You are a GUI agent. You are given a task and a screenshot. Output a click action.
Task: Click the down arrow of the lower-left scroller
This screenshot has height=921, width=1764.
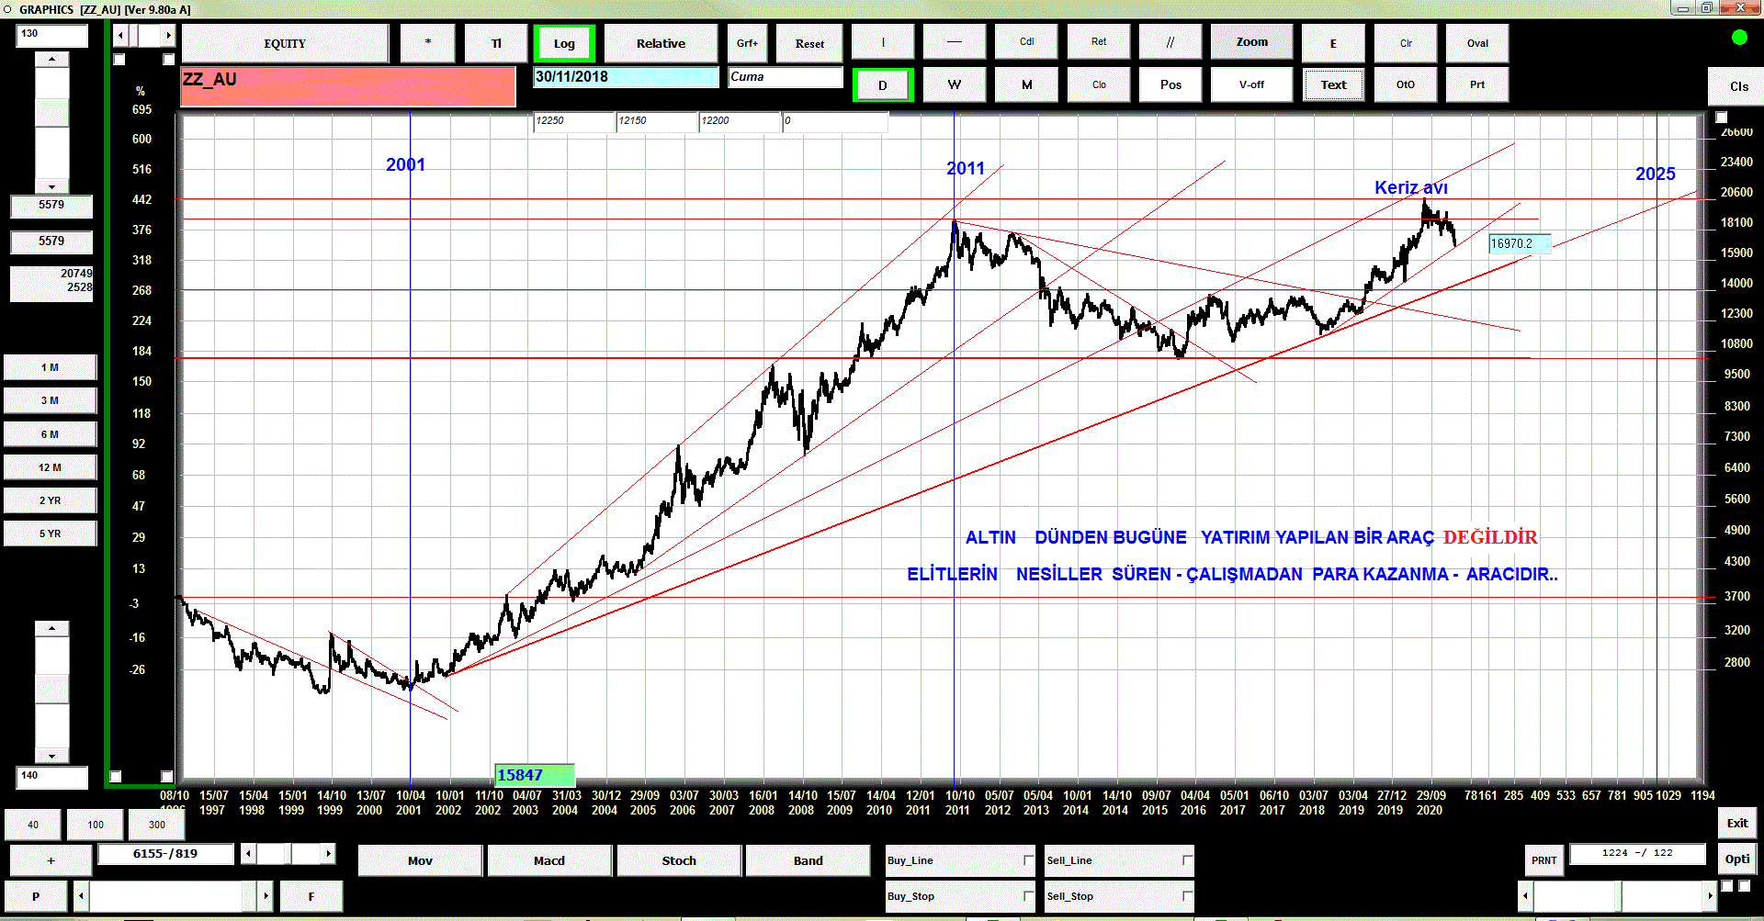tap(51, 756)
